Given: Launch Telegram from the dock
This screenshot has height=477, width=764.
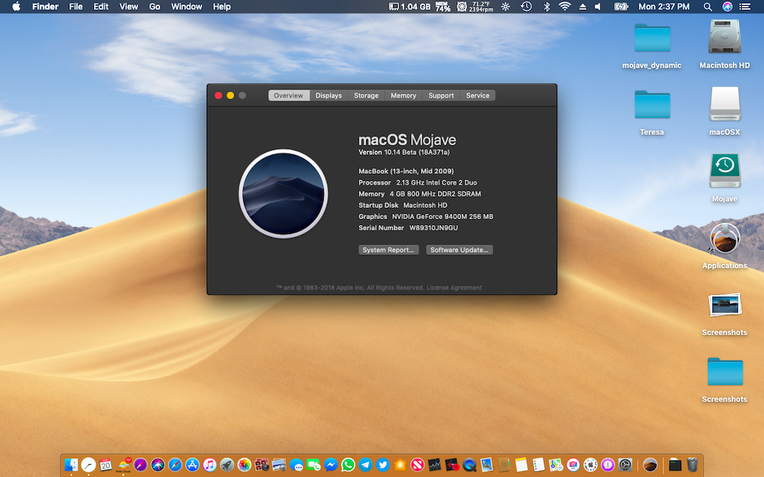Looking at the screenshot, I should [x=366, y=465].
